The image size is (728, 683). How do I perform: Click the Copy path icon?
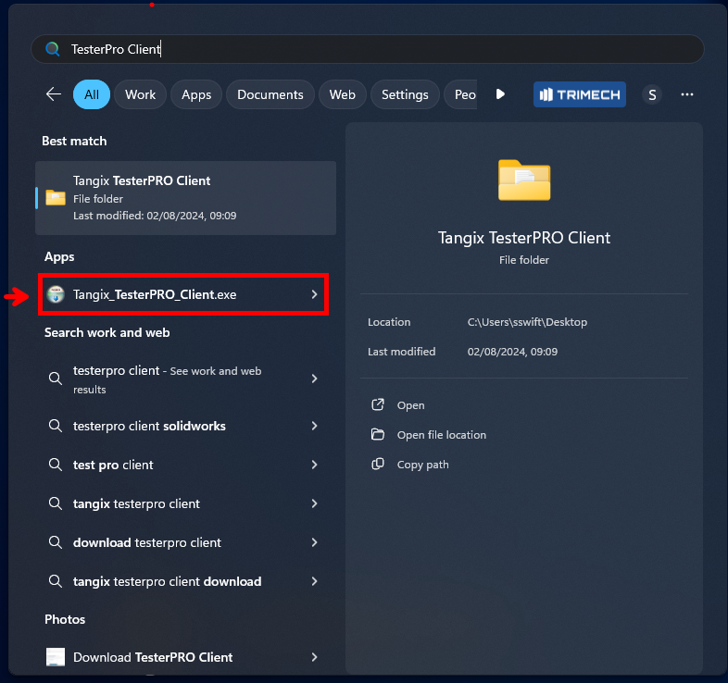pyautogui.click(x=378, y=465)
